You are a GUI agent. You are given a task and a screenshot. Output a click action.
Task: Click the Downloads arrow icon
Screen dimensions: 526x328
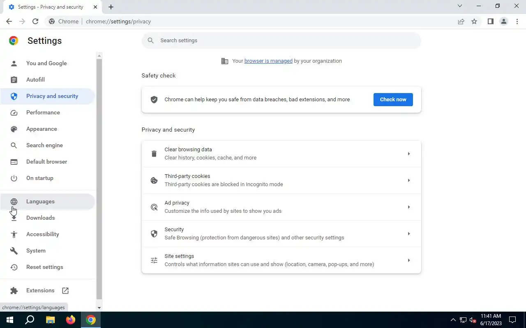click(14, 218)
